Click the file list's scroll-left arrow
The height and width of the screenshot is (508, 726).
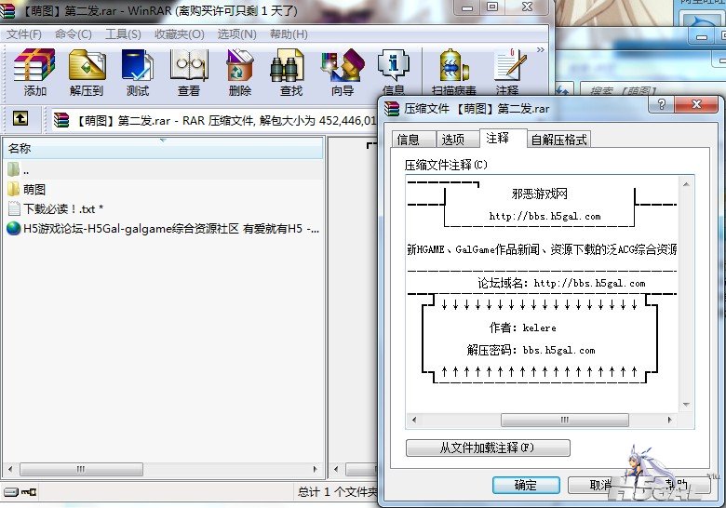[x=10, y=469]
